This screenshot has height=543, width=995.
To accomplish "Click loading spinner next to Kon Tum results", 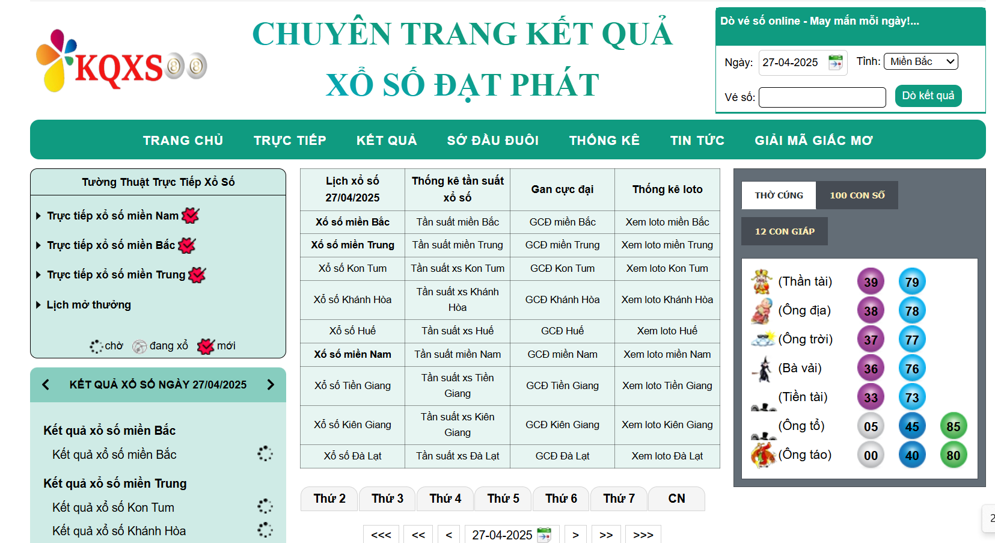I will click(x=265, y=507).
